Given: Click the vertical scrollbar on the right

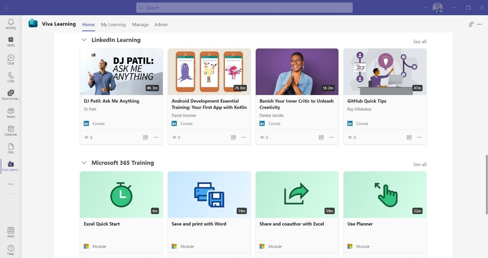Looking at the screenshot, I should [x=486, y=185].
